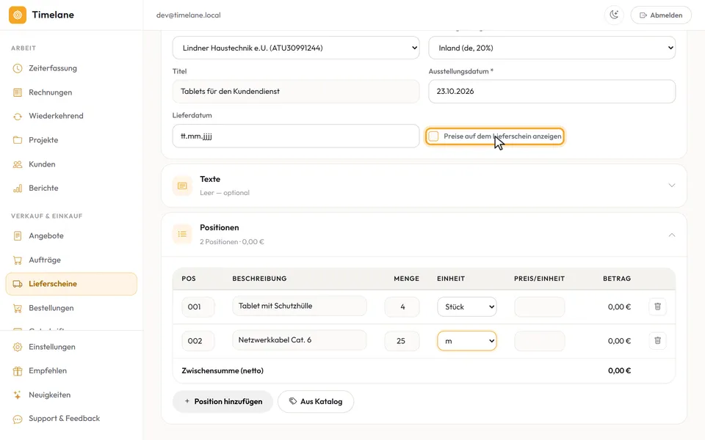Screen dimensions: 705x440
Task: Open unit dropdown showing m
Action: coord(467,341)
